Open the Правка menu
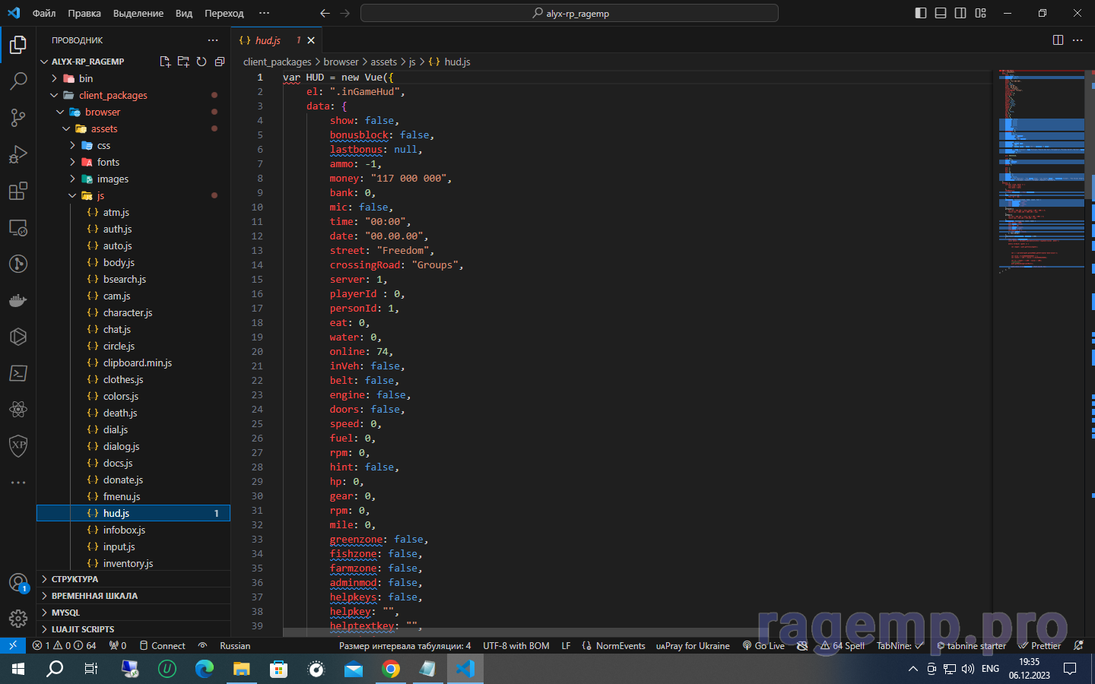The width and height of the screenshot is (1095, 684). [84, 13]
